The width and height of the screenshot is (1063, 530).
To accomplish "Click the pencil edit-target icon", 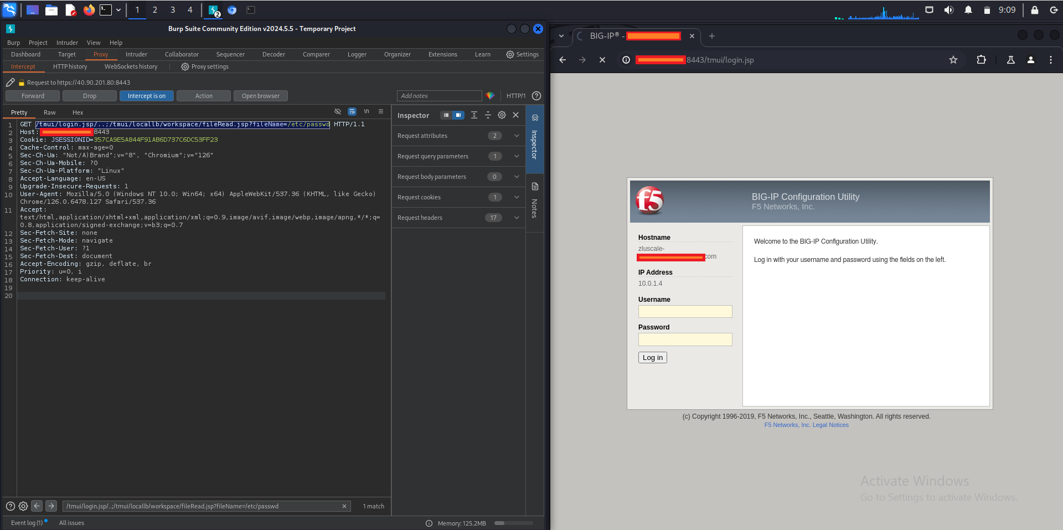I will coord(10,83).
